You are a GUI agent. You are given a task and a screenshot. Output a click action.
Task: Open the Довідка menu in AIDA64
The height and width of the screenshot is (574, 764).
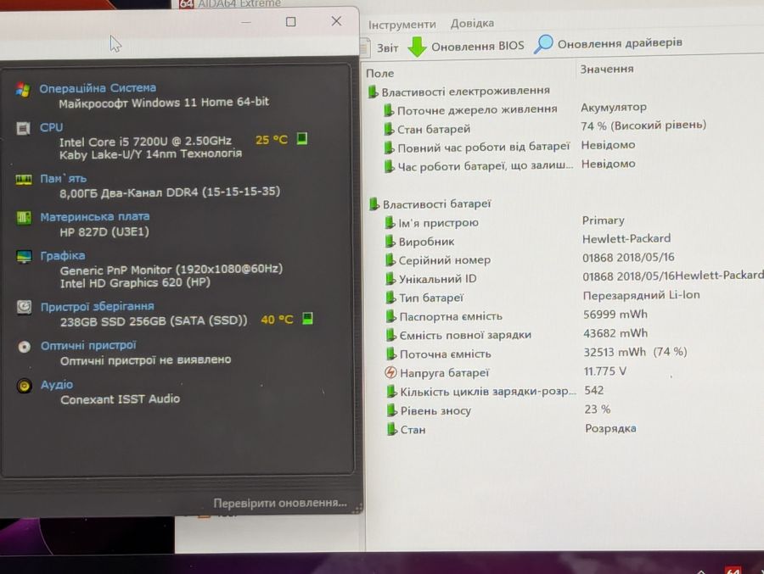472,23
